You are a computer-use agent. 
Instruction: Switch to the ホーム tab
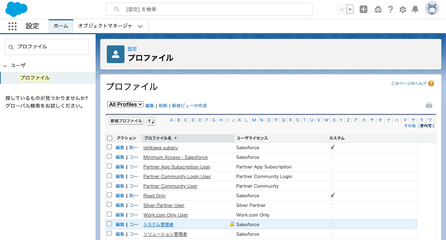click(61, 26)
